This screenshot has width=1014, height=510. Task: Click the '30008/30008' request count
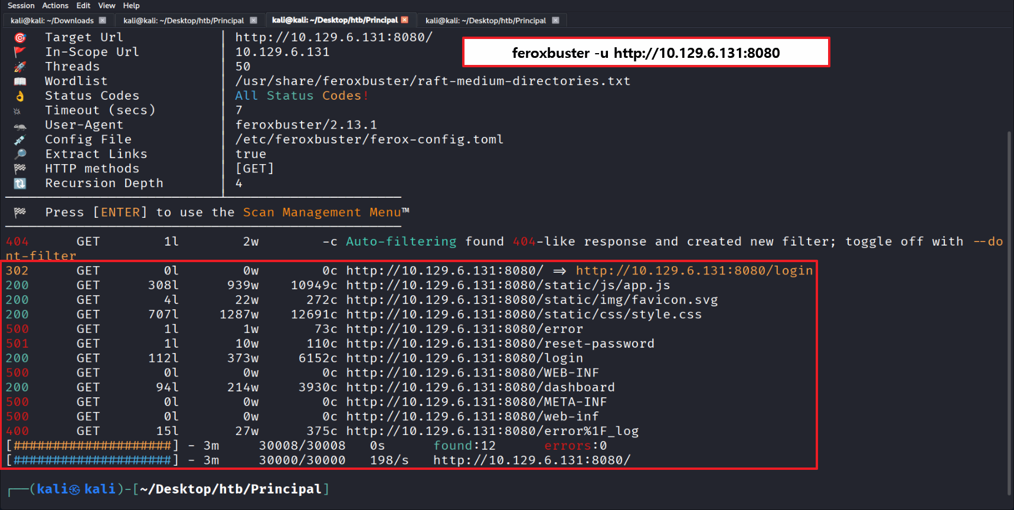point(302,446)
